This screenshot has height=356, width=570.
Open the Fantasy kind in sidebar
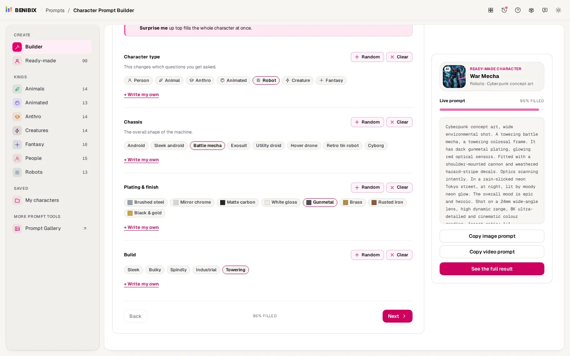click(x=52, y=145)
